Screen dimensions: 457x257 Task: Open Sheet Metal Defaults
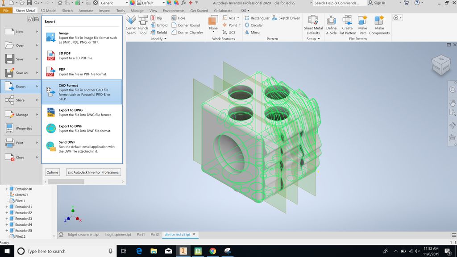click(313, 25)
